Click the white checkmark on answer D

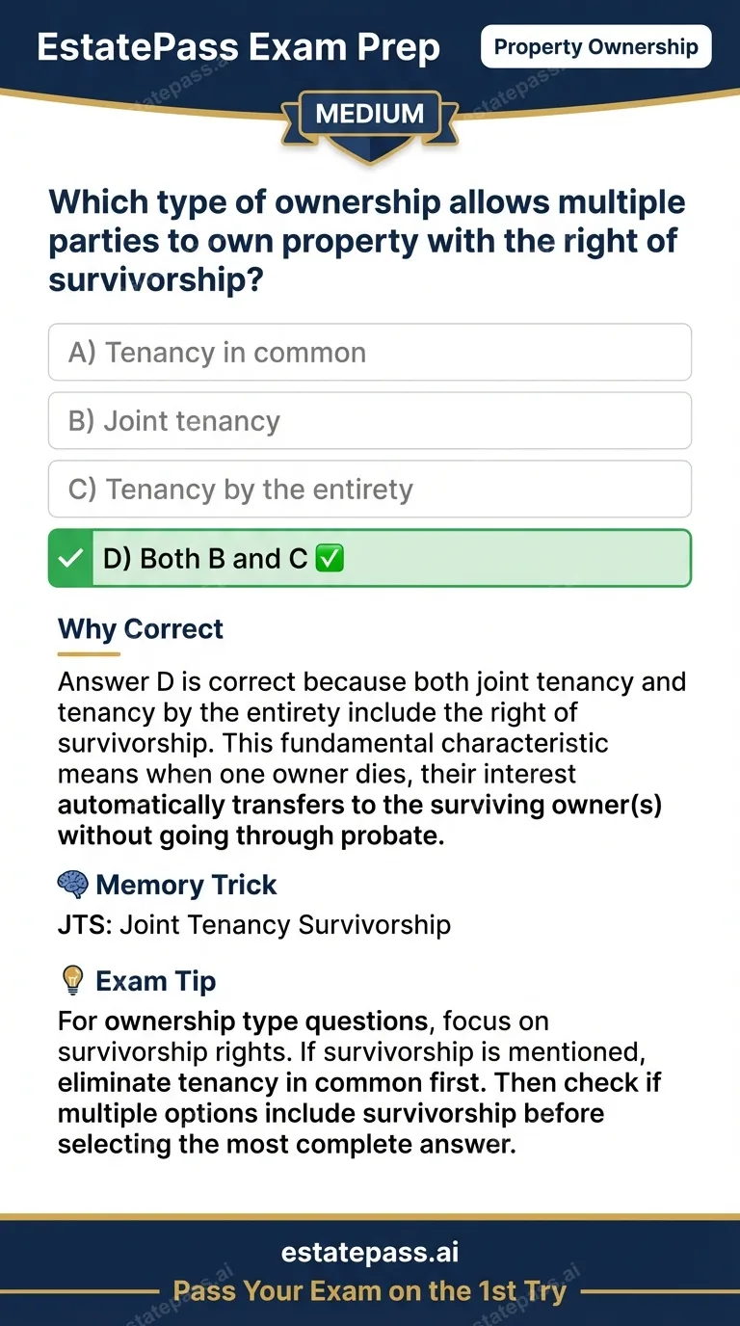[x=70, y=559]
